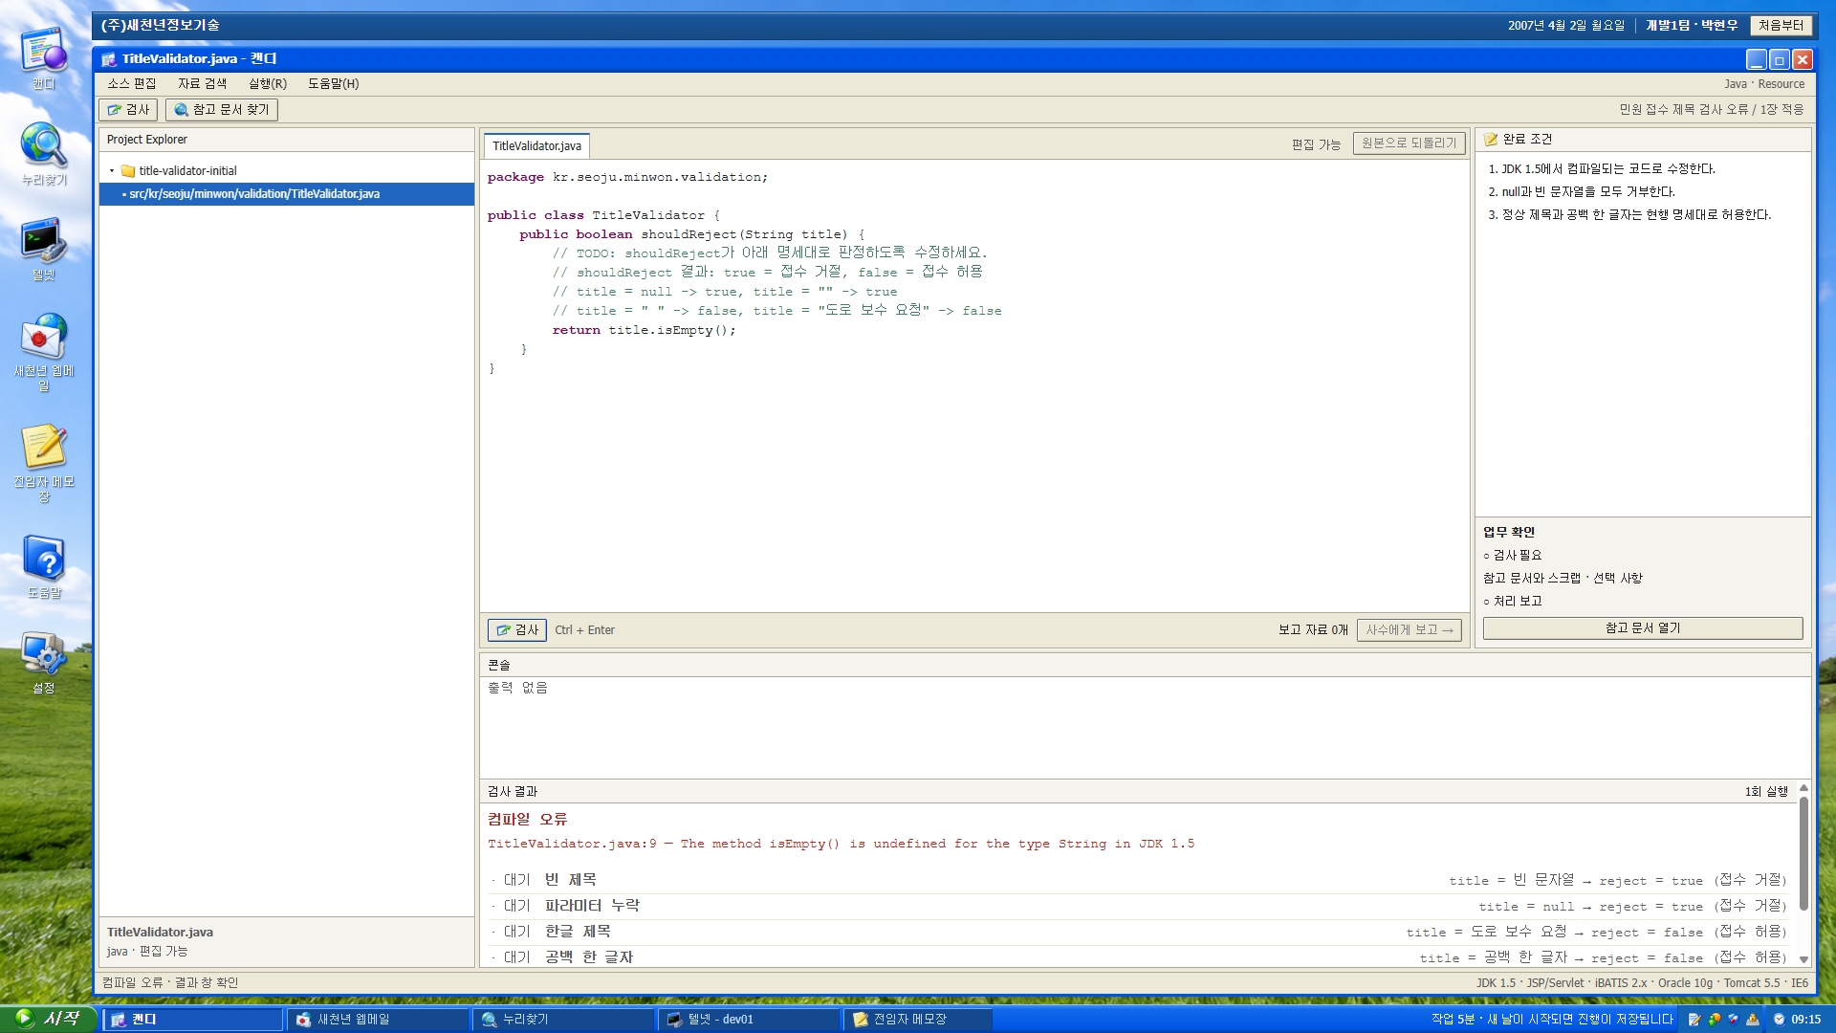
Task: Click the notepad icon in system tray
Action: (x=1694, y=1020)
